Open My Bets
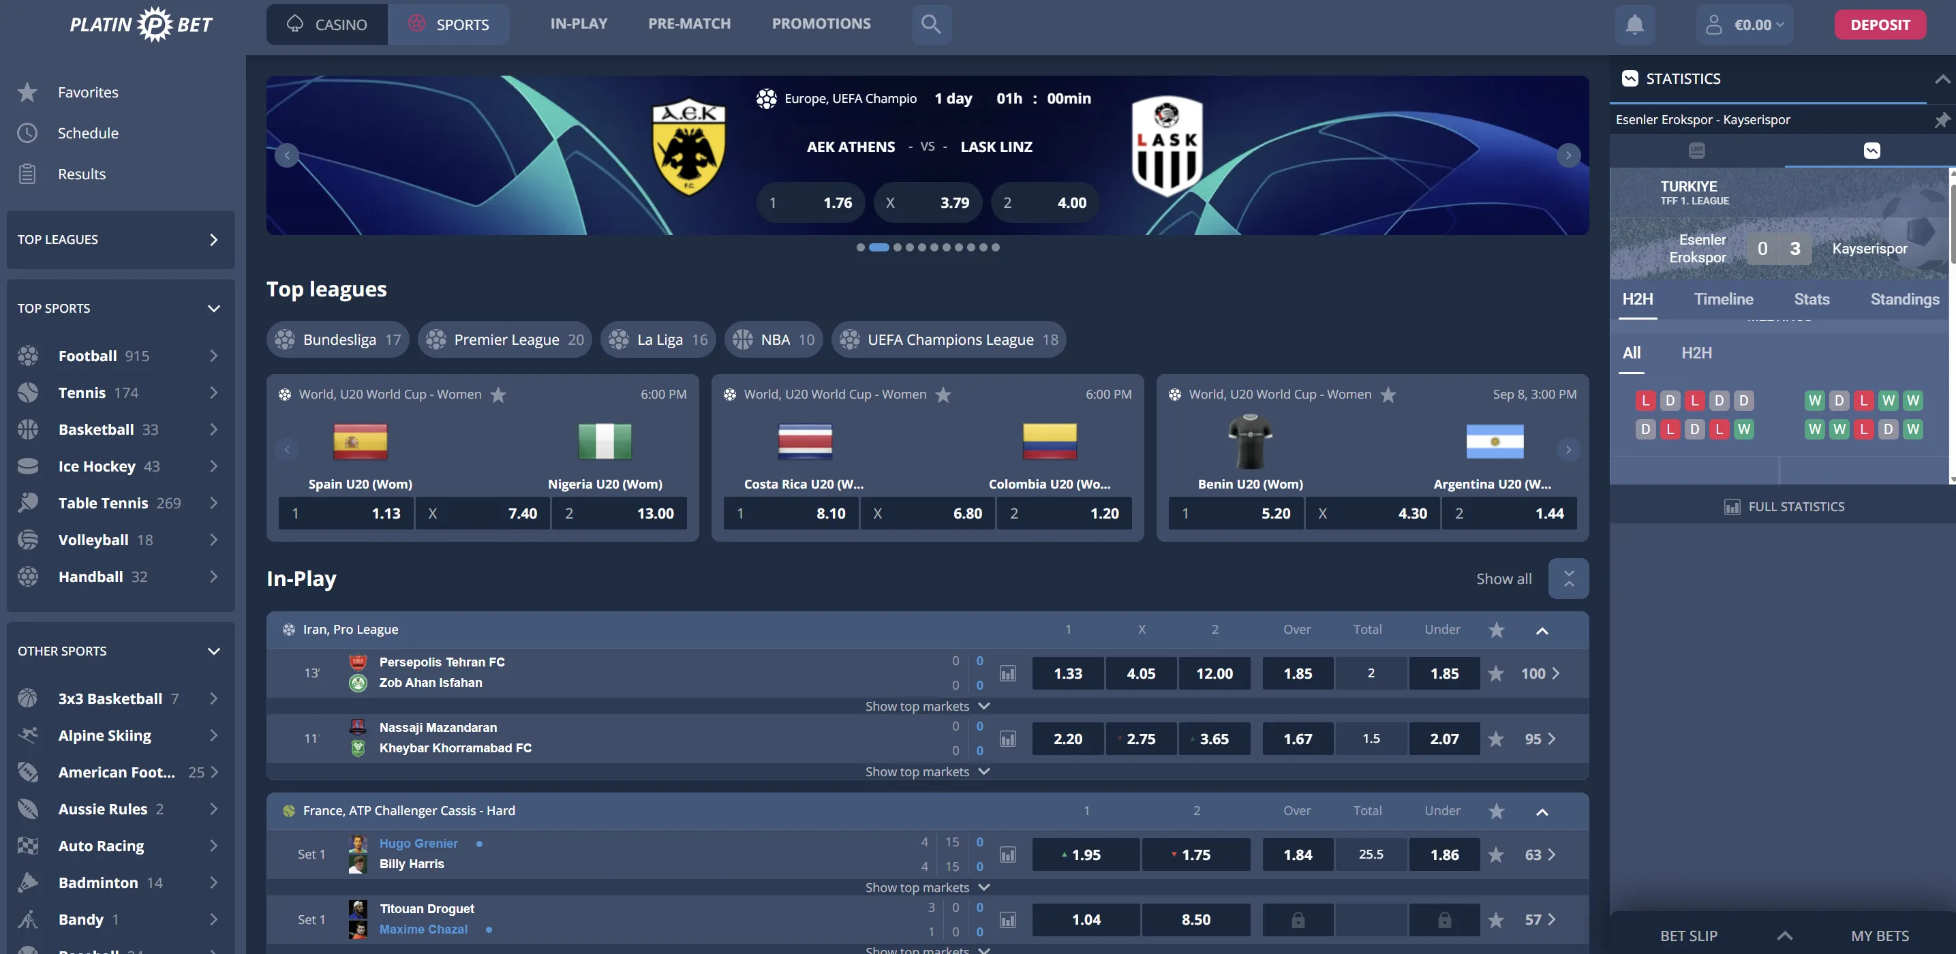 point(1879,936)
